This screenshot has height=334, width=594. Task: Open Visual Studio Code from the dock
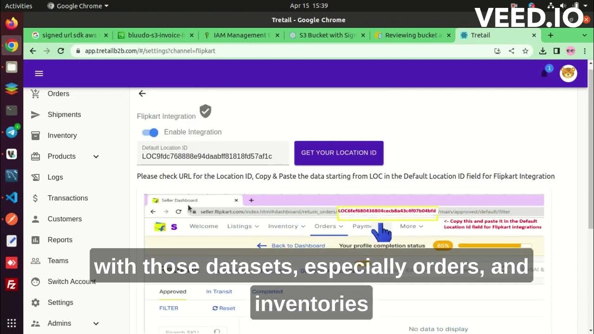tap(12, 197)
